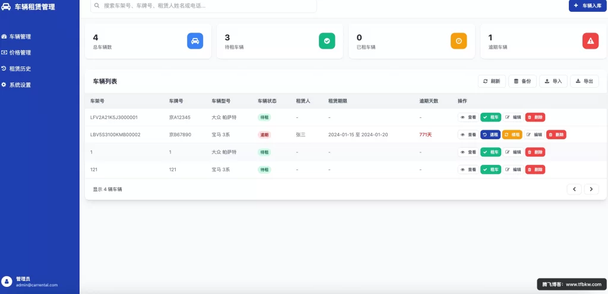Click 删除 for vehicle 121
Screen dimensions: 608x294
pyautogui.click(x=535, y=170)
